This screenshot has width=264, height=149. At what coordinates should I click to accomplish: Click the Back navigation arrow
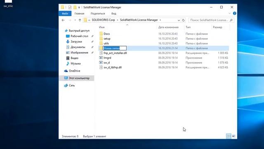tap(63, 20)
